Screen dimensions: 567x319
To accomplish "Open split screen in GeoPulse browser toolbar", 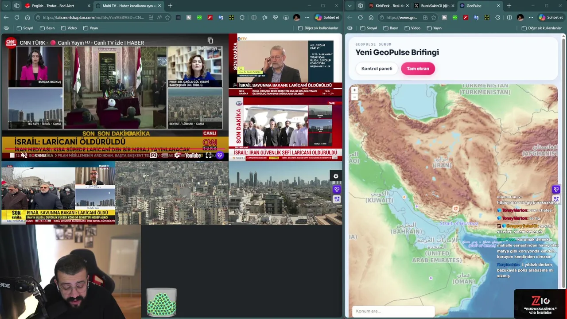I will pos(509,17).
